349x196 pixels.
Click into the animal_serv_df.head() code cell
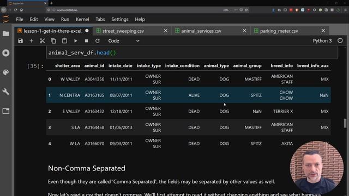(x=192, y=53)
